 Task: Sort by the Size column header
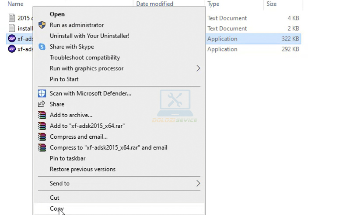point(271,4)
